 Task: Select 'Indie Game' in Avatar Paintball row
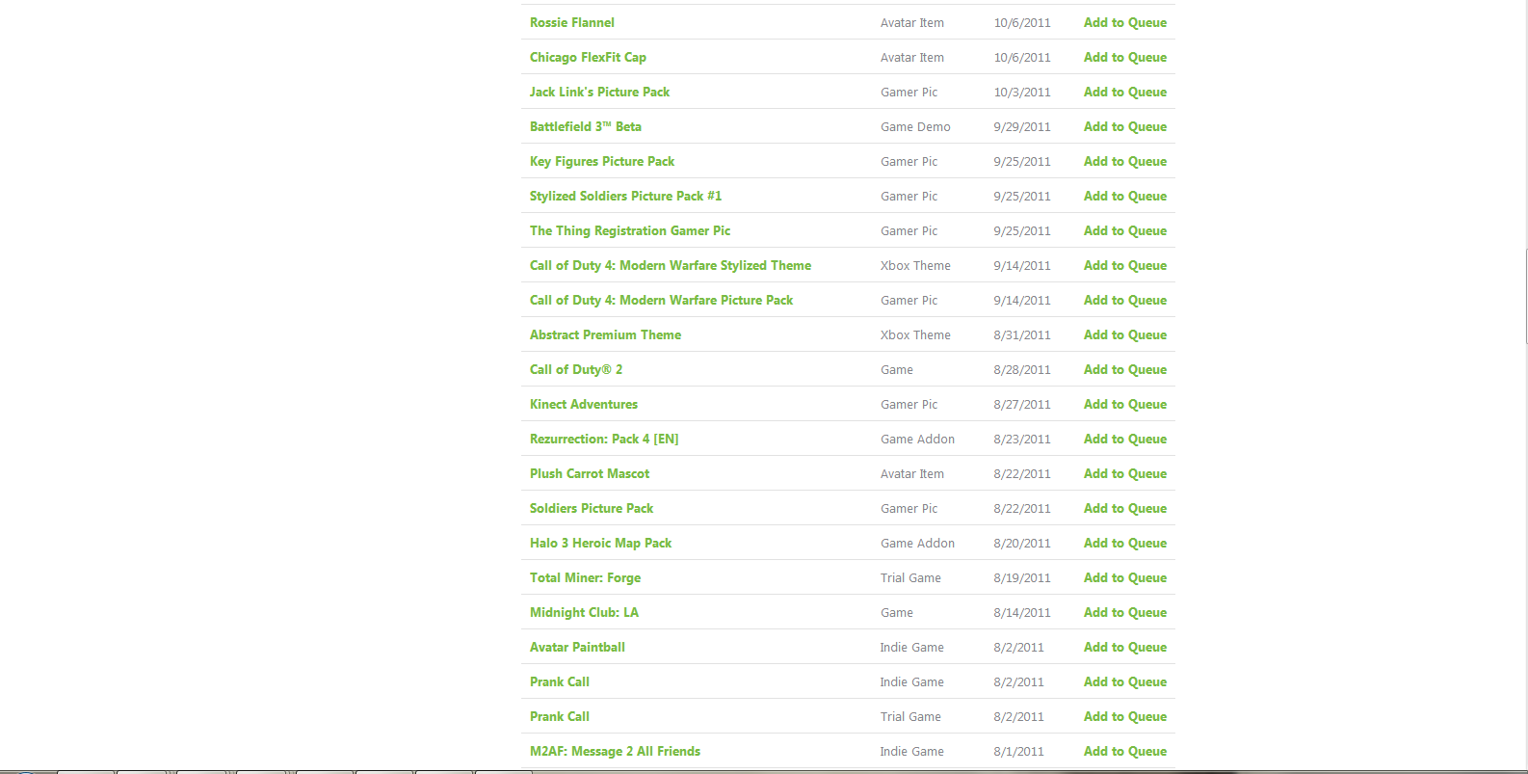tap(911, 647)
